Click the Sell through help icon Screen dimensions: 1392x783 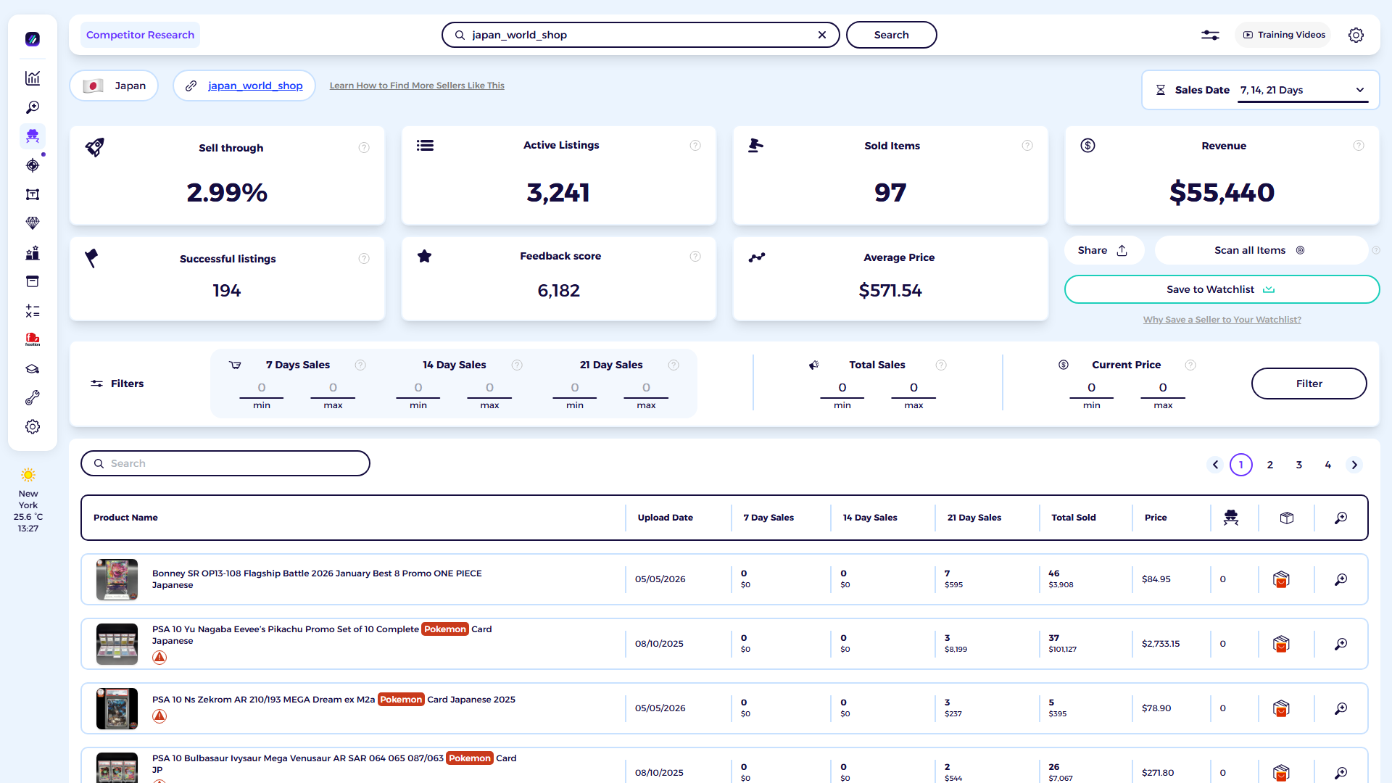coord(364,148)
